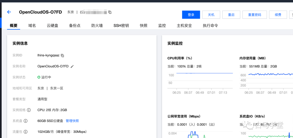293x138 pixels.
Task: Copy the public IP address
Action: click(x=110, y=12)
